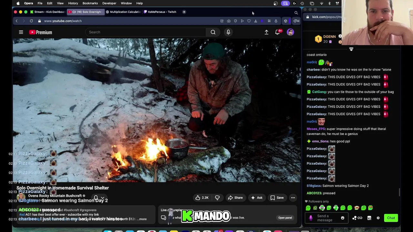This screenshot has height=232, width=413.
Task: Click the YouTube search input field
Action: (146, 32)
